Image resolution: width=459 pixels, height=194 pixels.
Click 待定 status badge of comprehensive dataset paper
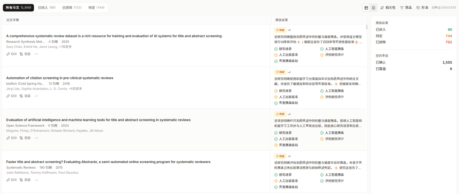coord(280,30)
